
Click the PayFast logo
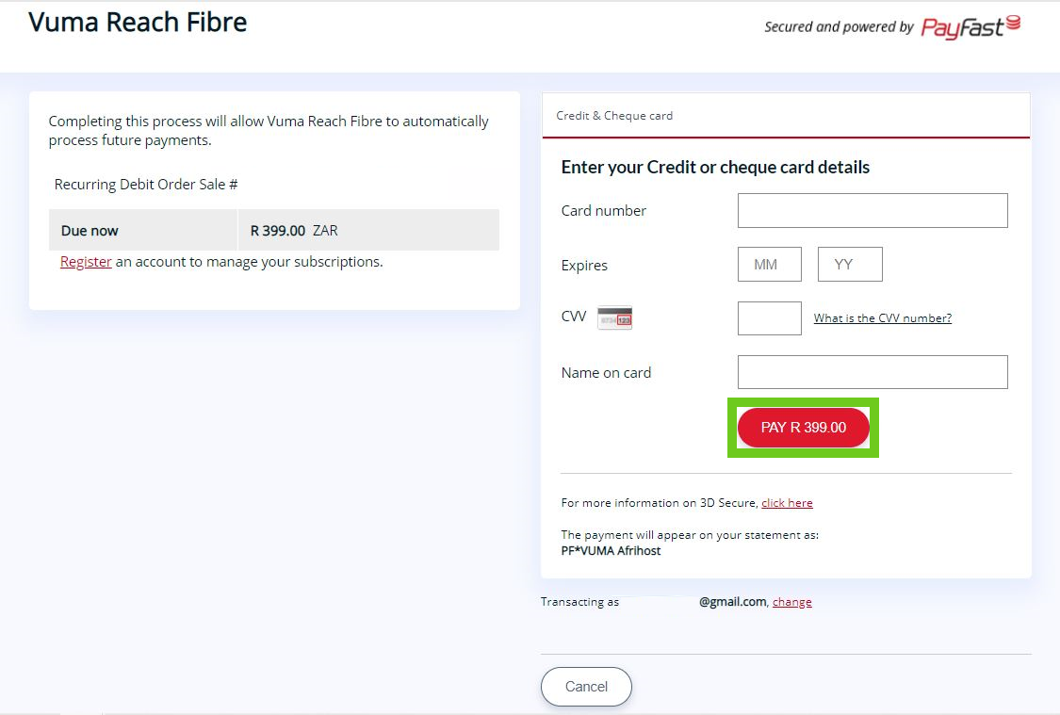970,26
